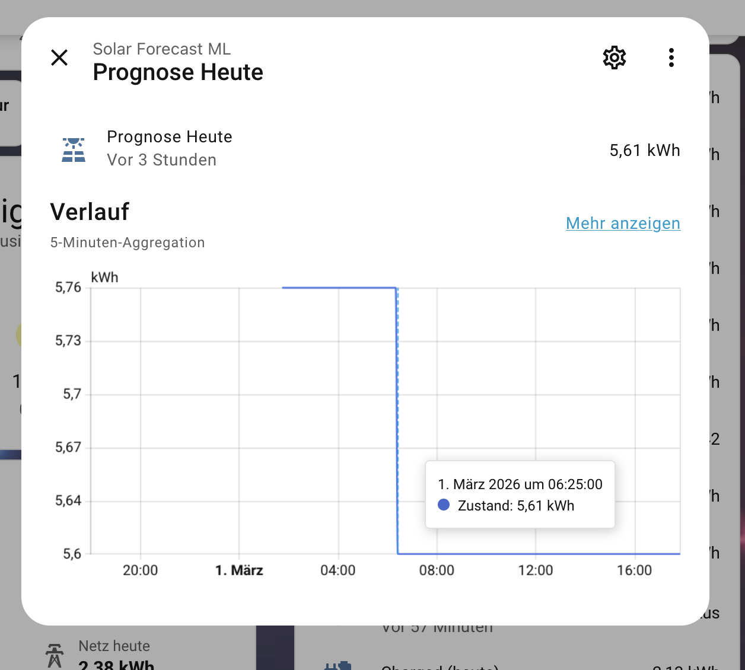The image size is (745, 670).
Task: Open the Mehr anzeigen history link
Action: [623, 223]
